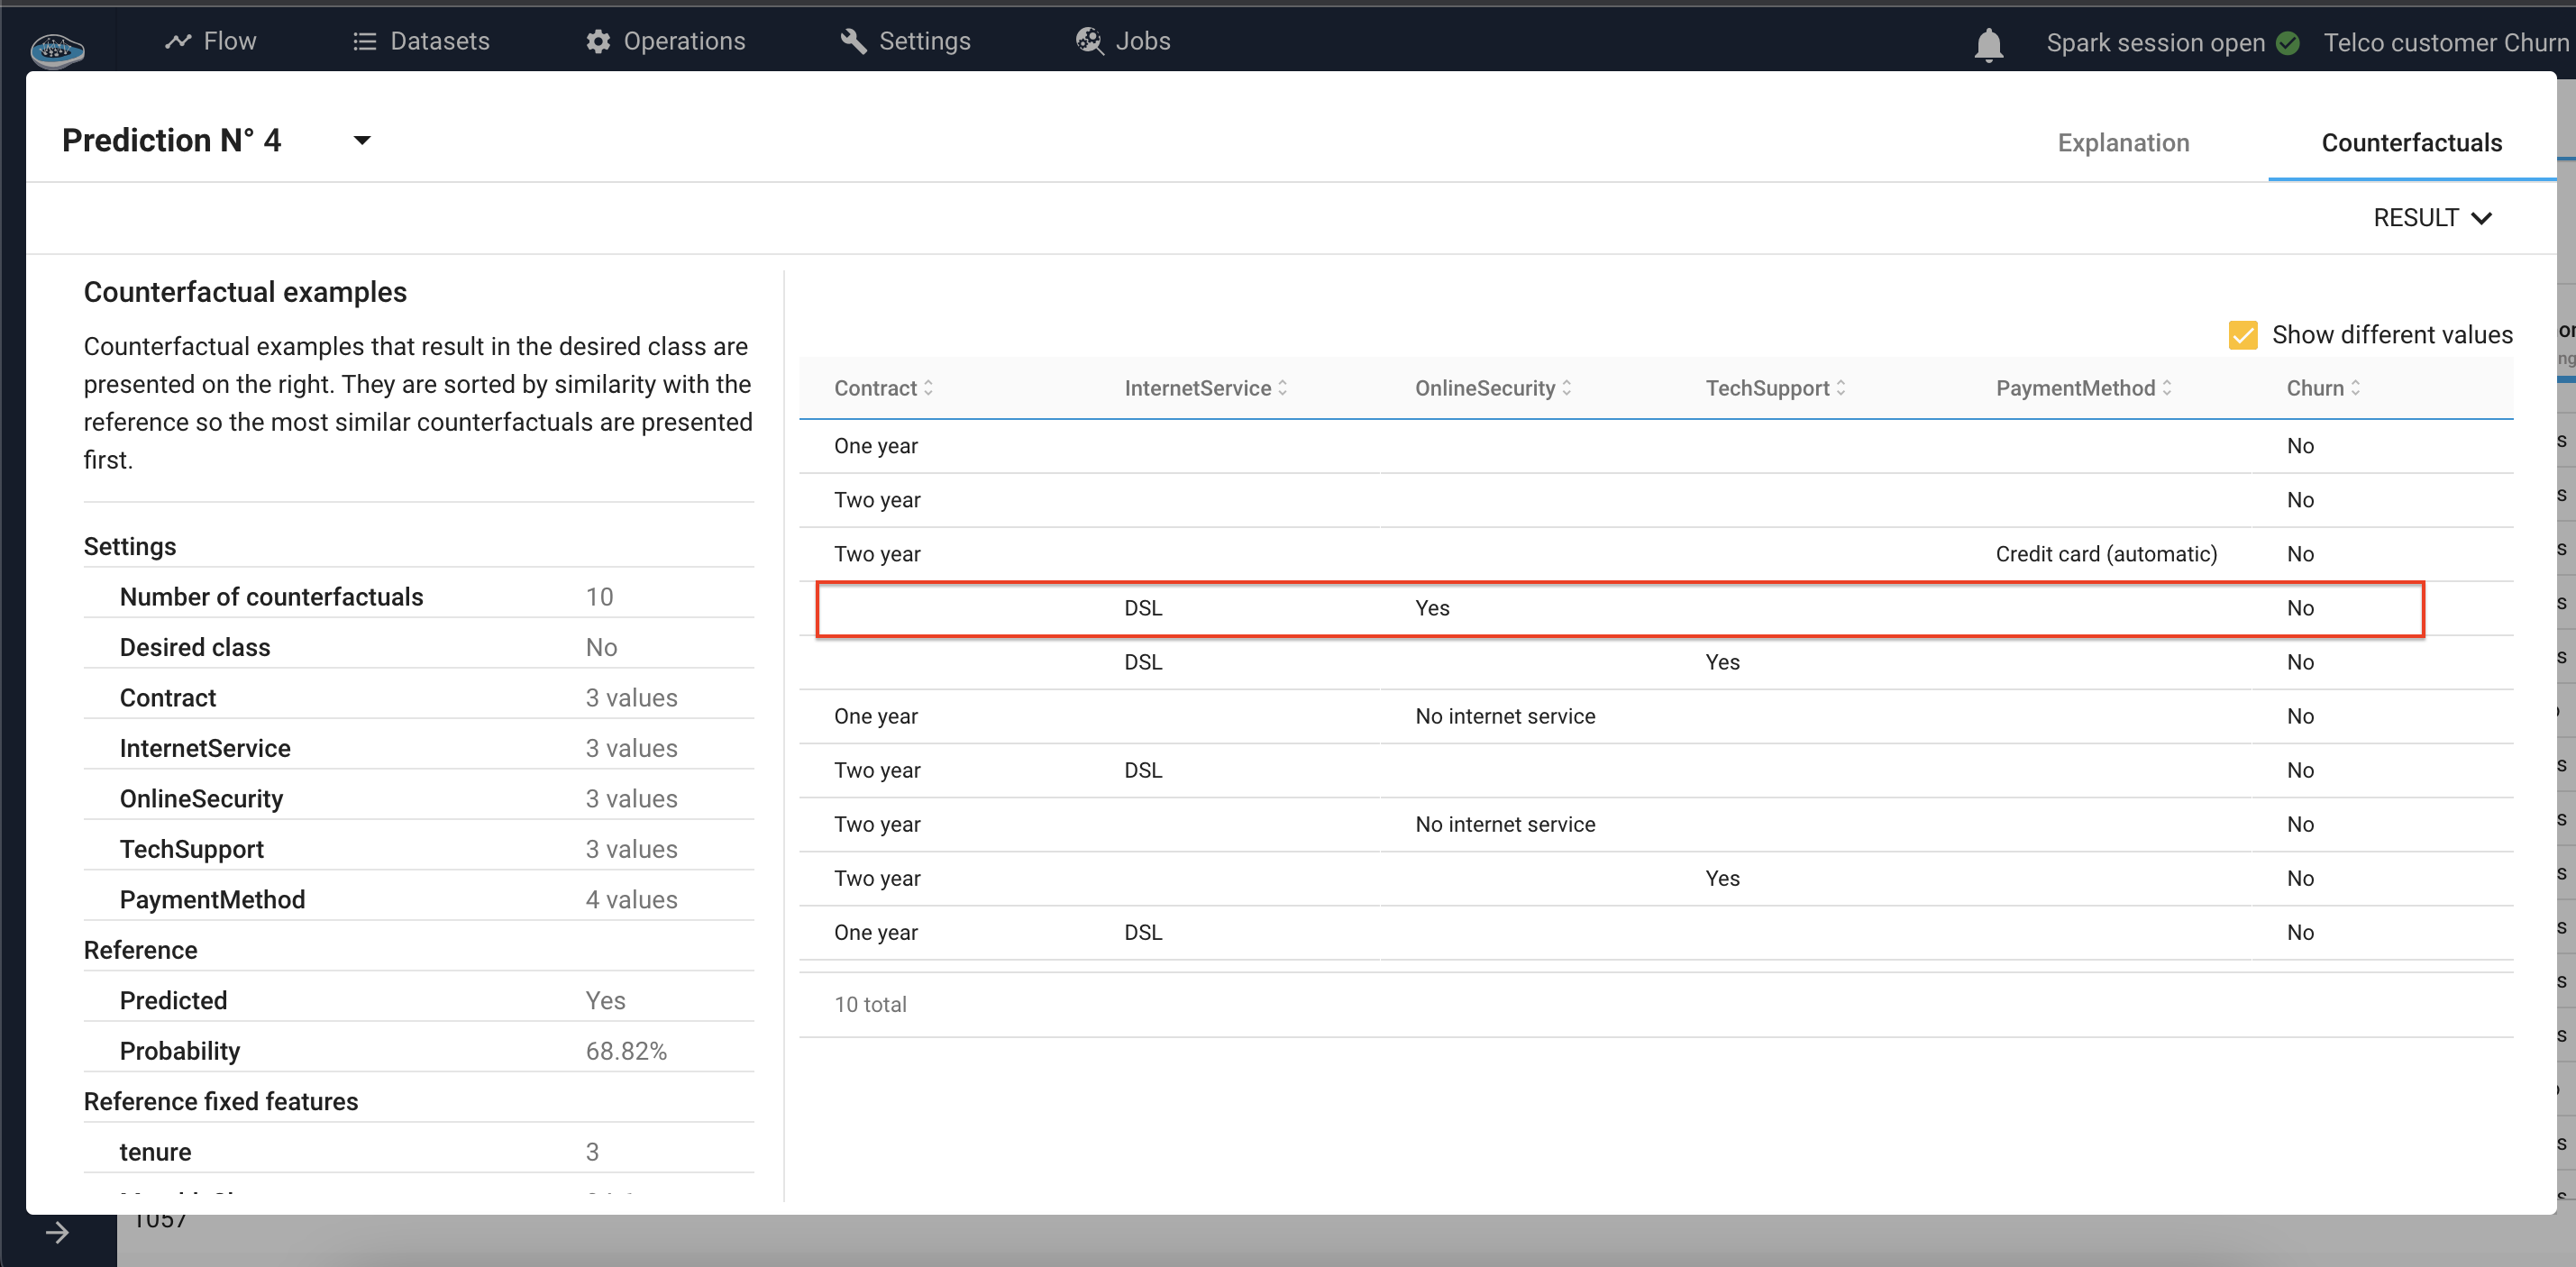Viewport: 2576px width, 1267px height.
Task: Select the Counterfactuals tab
Action: pos(2411,143)
